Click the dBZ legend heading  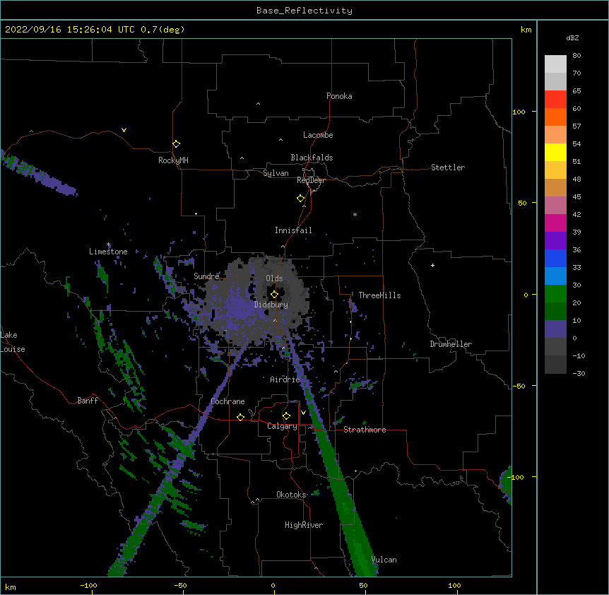click(x=572, y=37)
